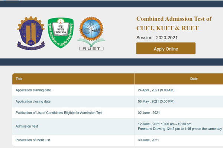Select the Application closing date row title
The height and width of the screenshot is (148, 223).
[33, 101]
